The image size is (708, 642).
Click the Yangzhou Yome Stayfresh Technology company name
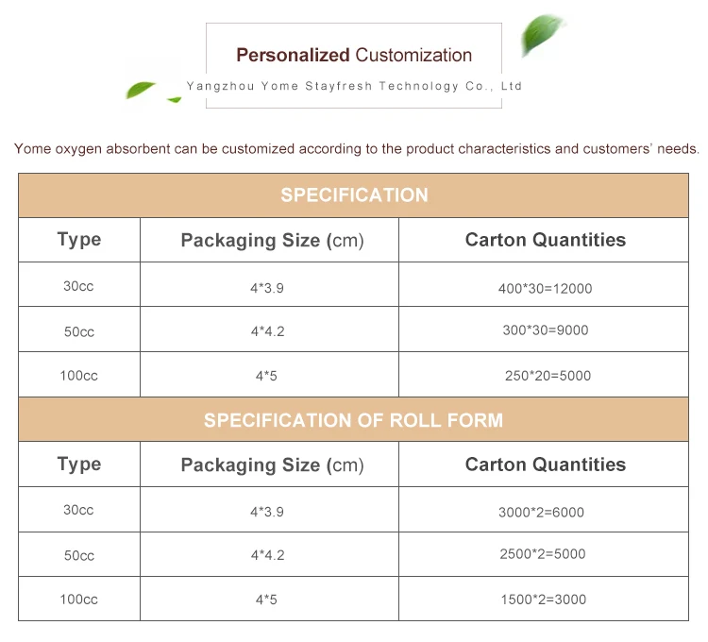click(x=354, y=86)
